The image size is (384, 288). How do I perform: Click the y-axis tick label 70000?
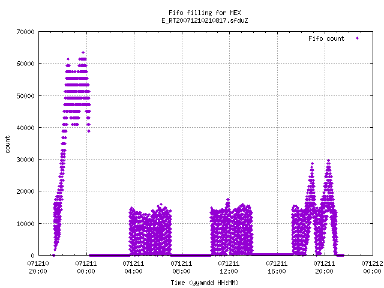[x=25, y=32]
